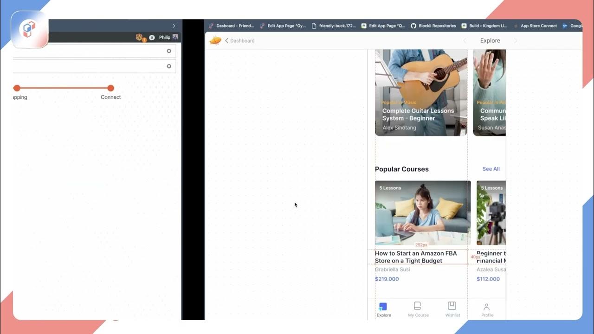Click "Popular in Music" label on guitar card
This screenshot has width=594, height=334.
coord(399,102)
